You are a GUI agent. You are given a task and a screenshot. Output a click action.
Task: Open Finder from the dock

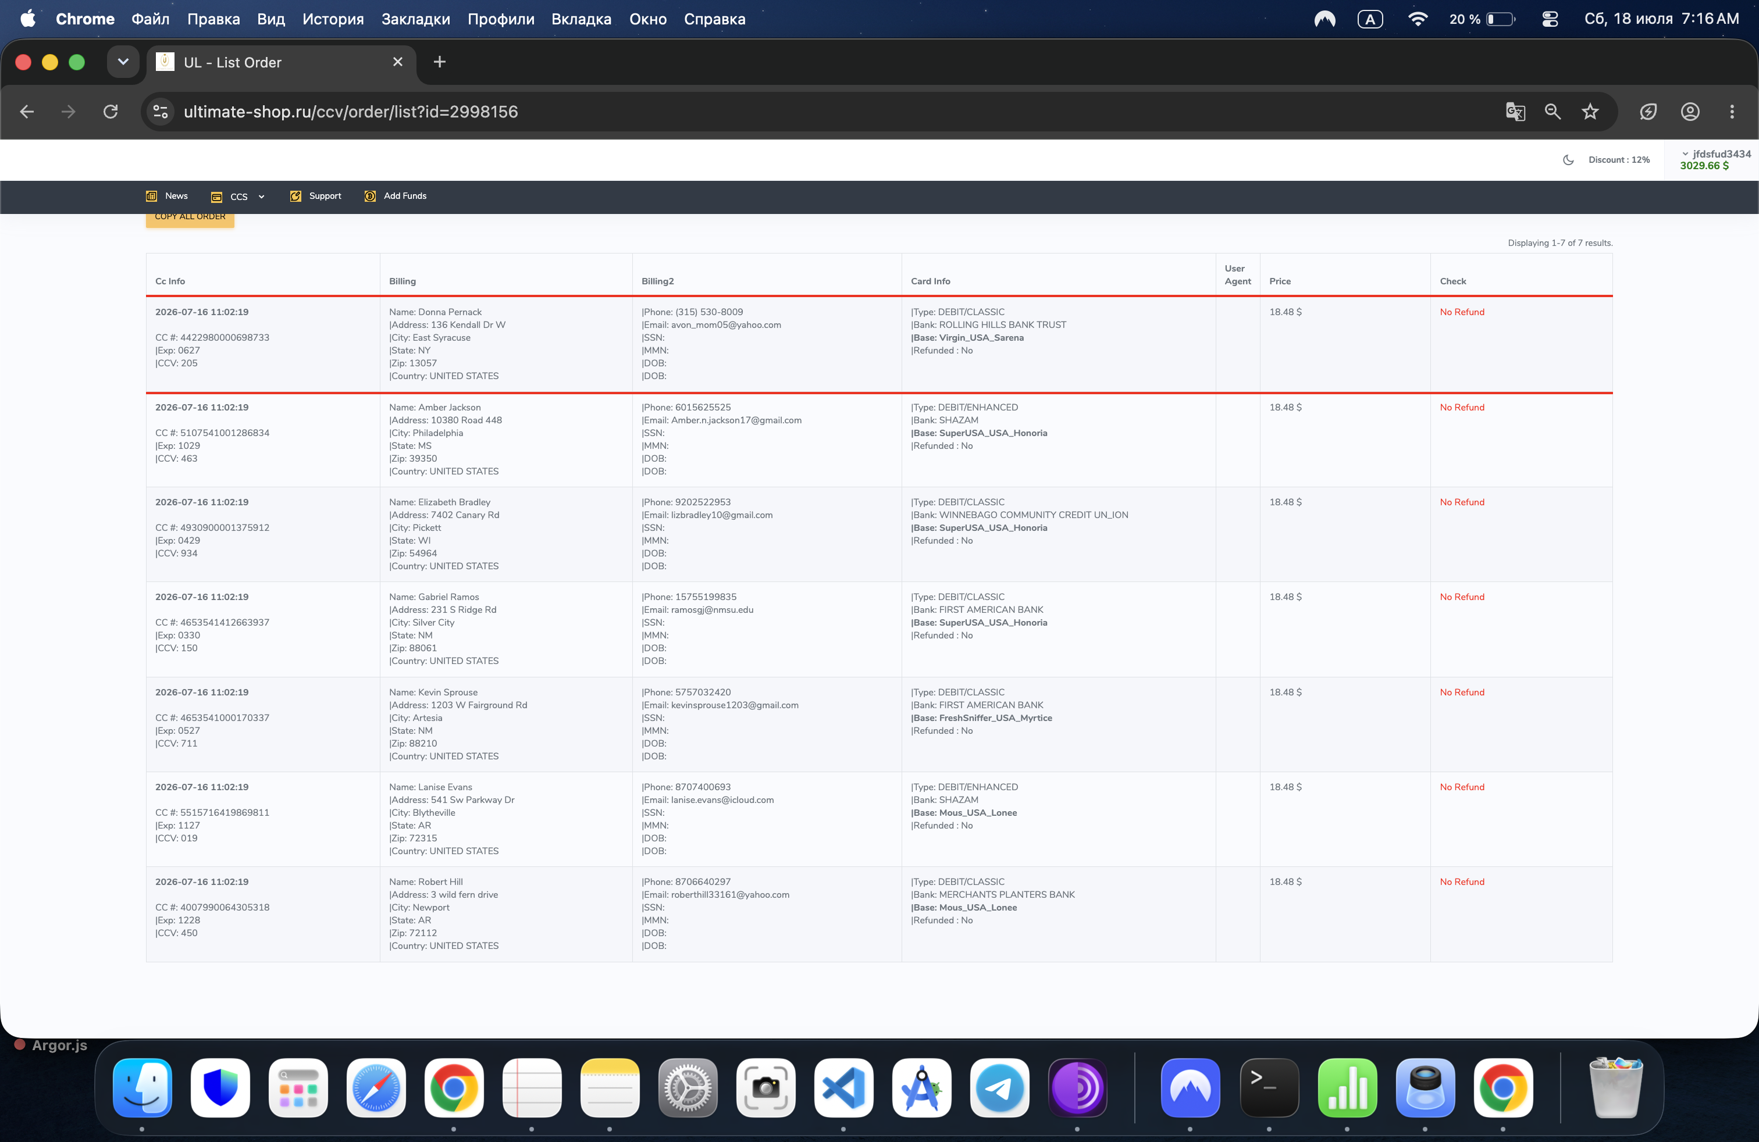[x=143, y=1087]
